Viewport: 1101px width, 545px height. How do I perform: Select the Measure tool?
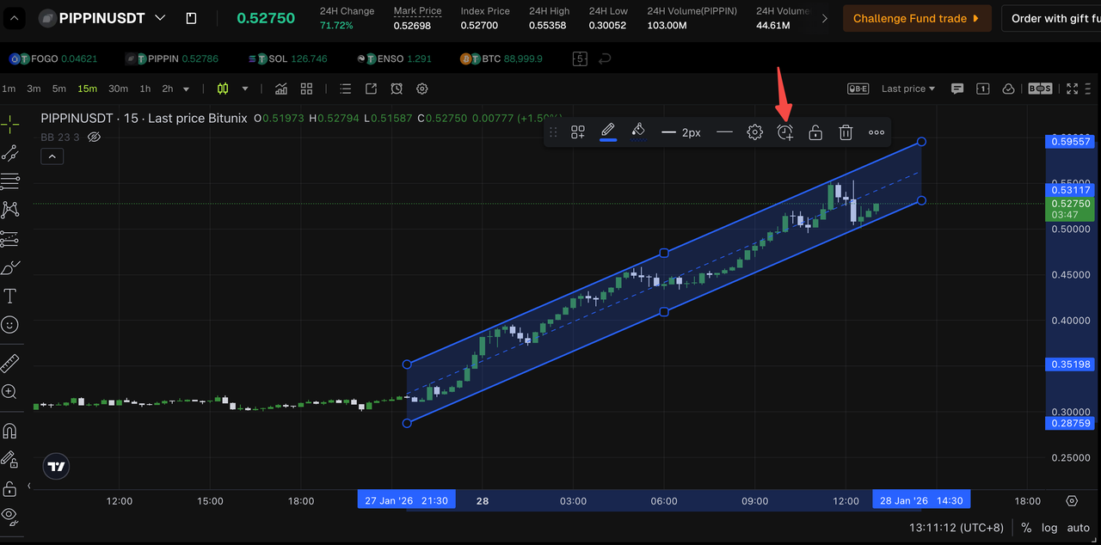(11, 362)
